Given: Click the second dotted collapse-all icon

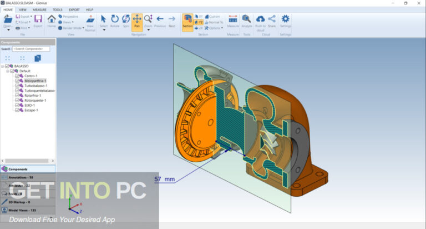Looking at the screenshot, I should 22,58.
